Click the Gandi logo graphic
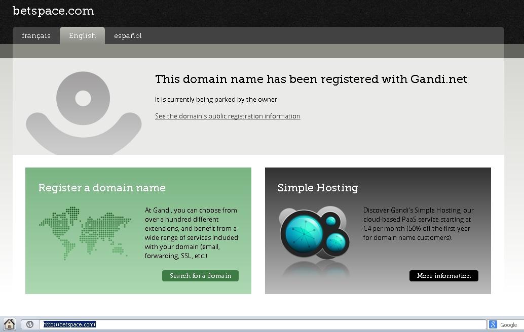The image size is (524, 332). tap(84, 113)
